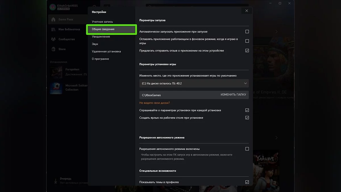Image resolution: width=341 pixels, height=192 pixels.
Task: Select the Учетная запись settings tab
Action: click(102, 22)
